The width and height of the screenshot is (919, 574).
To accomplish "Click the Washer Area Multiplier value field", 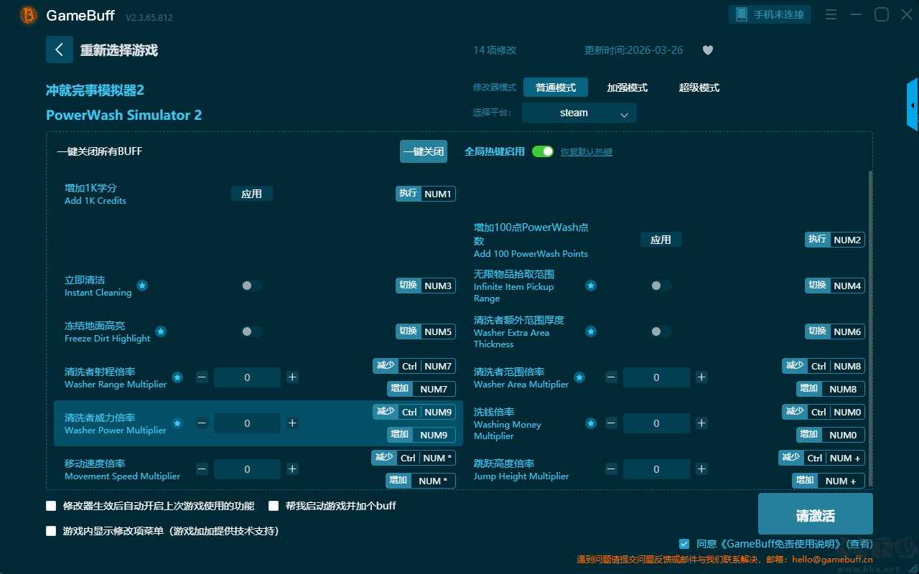I will [656, 377].
